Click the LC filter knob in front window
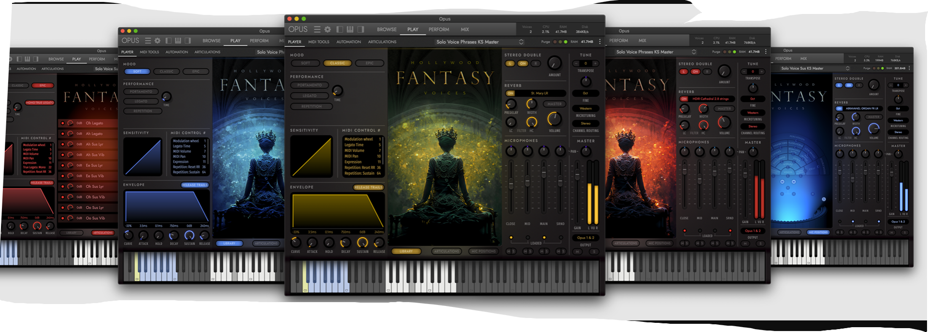 (x=511, y=123)
